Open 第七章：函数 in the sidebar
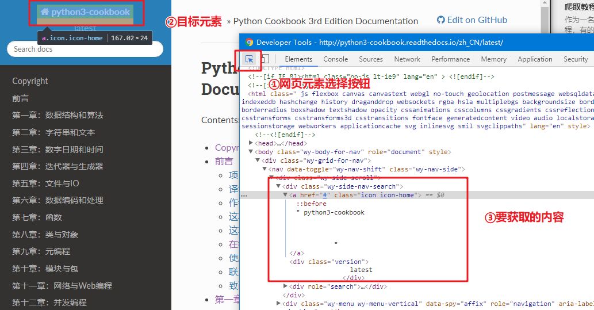The width and height of the screenshot is (594, 310). coord(37,217)
